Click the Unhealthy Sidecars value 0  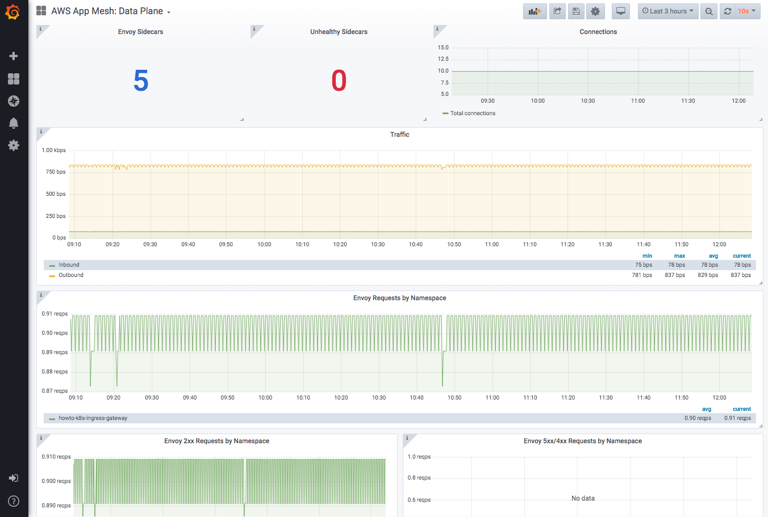[x=339, y=81]
